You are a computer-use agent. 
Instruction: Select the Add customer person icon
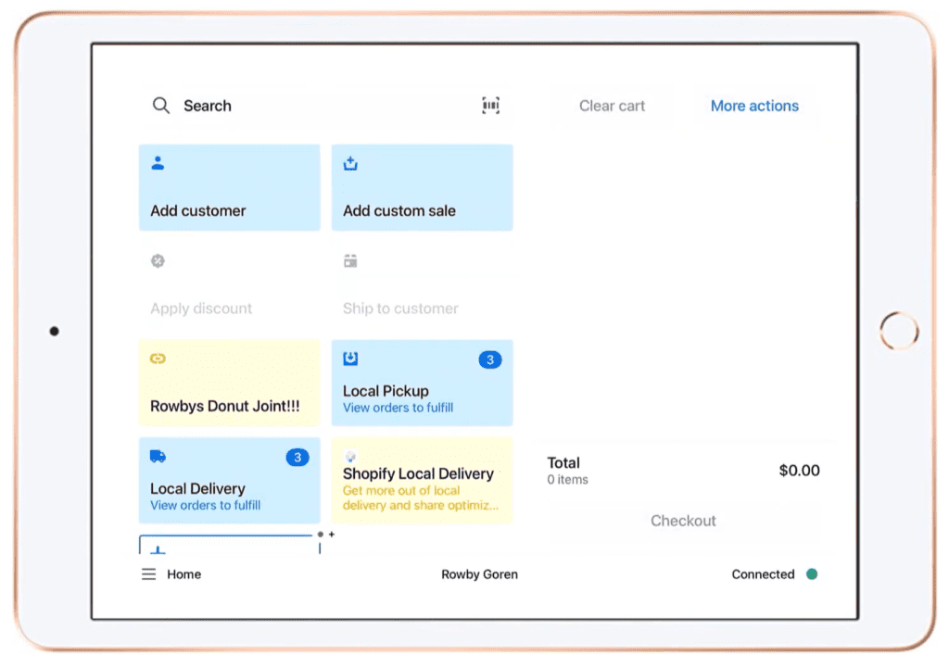pos(158,163)
